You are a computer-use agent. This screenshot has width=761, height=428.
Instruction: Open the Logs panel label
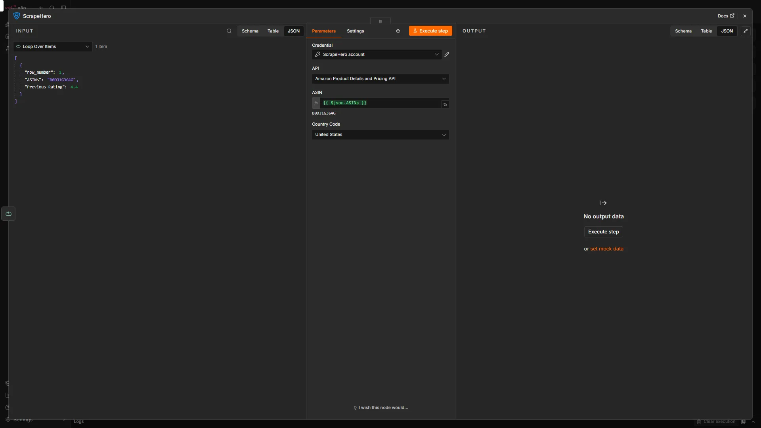(78, 421)
